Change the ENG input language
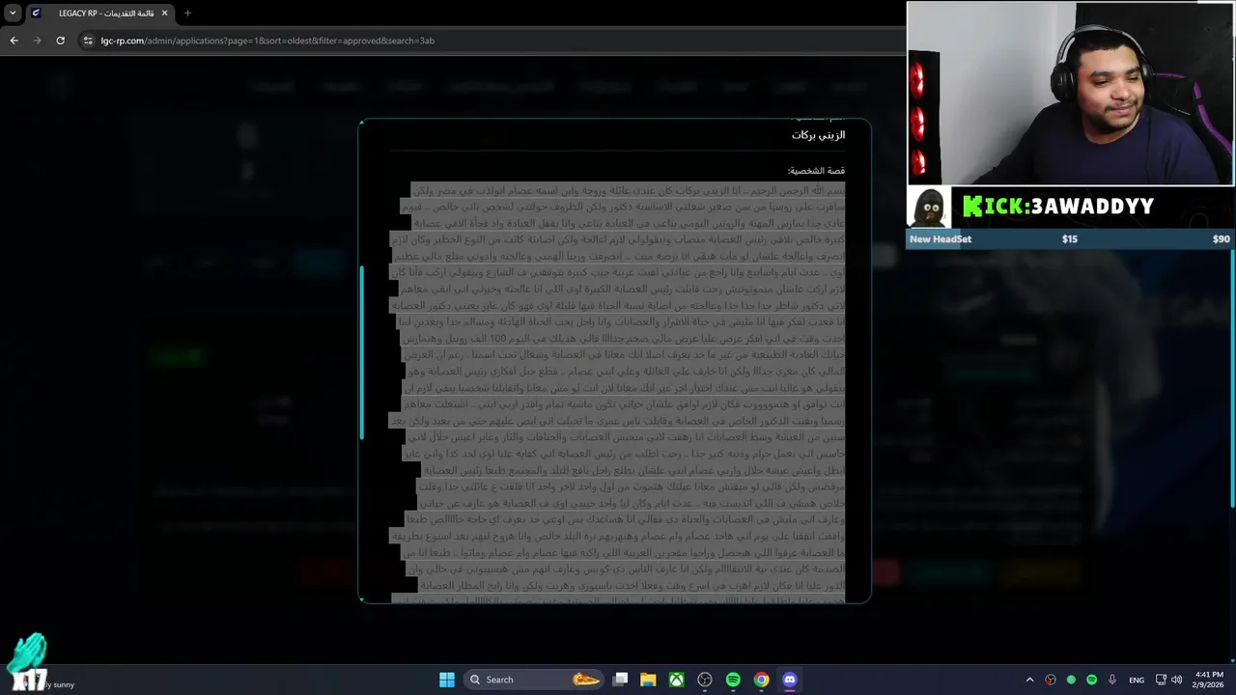The height and width of the screenshot is (695, 1236). (x=1137, y=680)
